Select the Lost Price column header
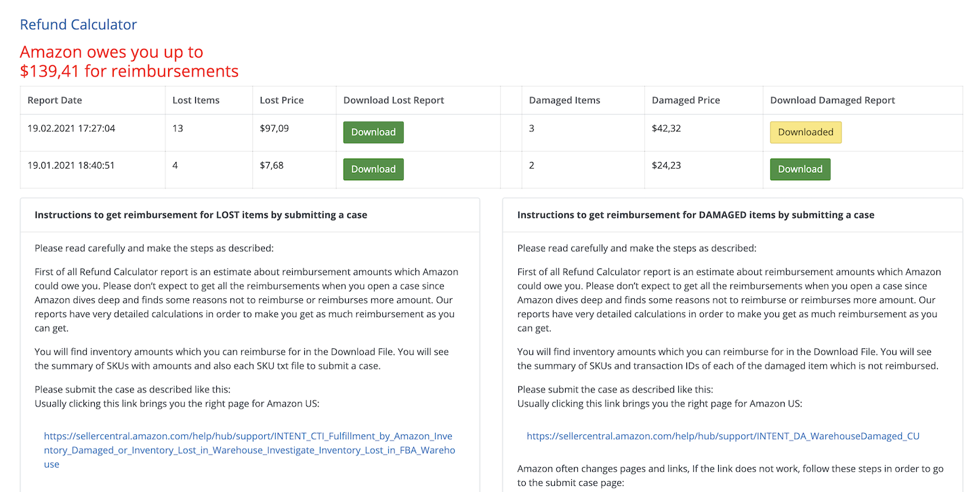The height and width of the screenshot is (492, 975). point(282,100)
